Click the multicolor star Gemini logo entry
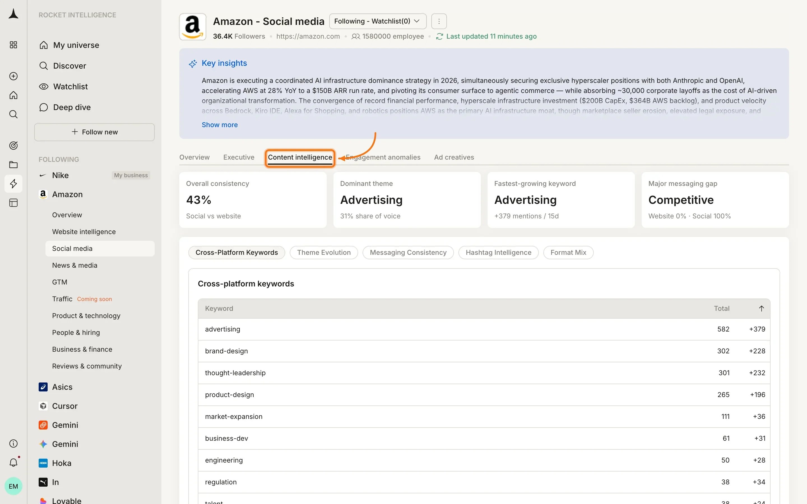The image size is (807, 504). pyautogui.click(x=43, y=444)
